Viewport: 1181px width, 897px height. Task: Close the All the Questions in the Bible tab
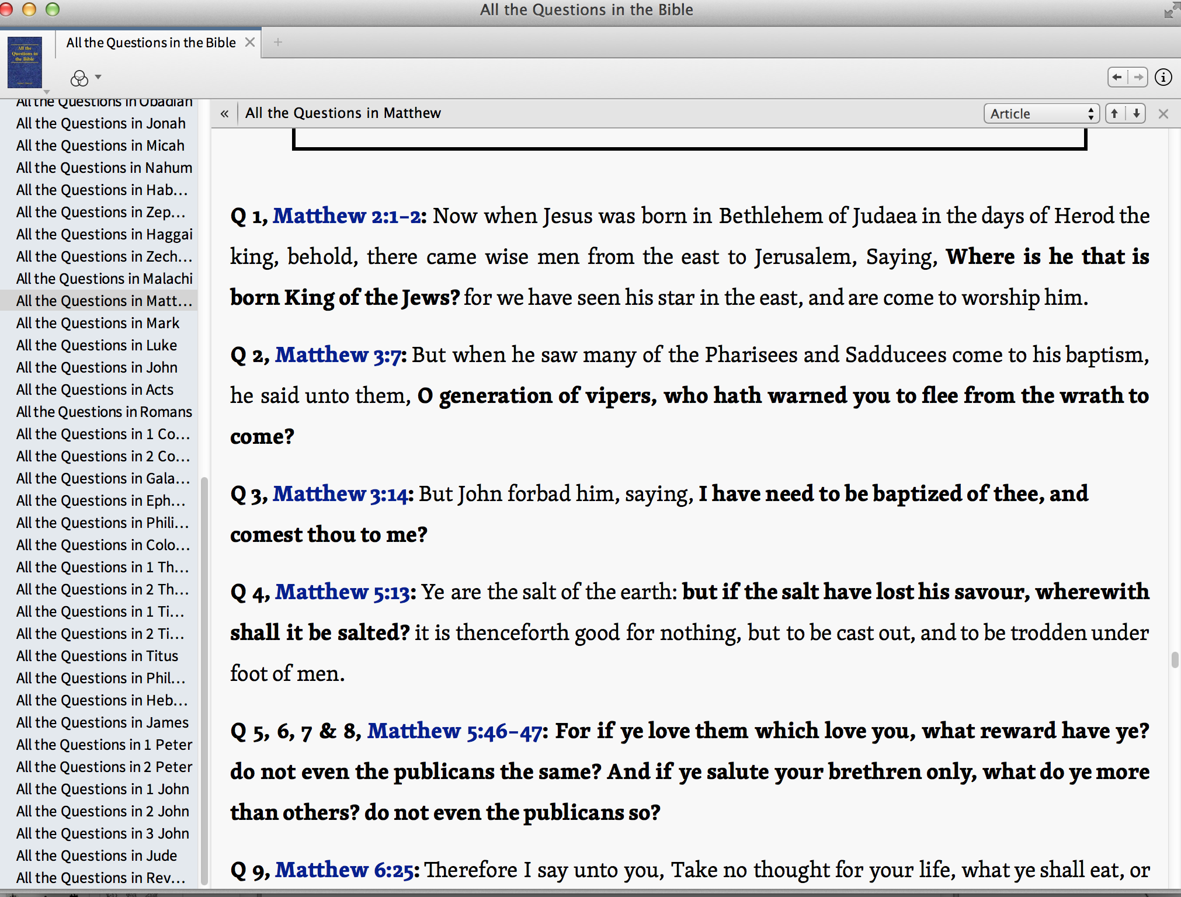pyautogui.click(x=250, y=42)
